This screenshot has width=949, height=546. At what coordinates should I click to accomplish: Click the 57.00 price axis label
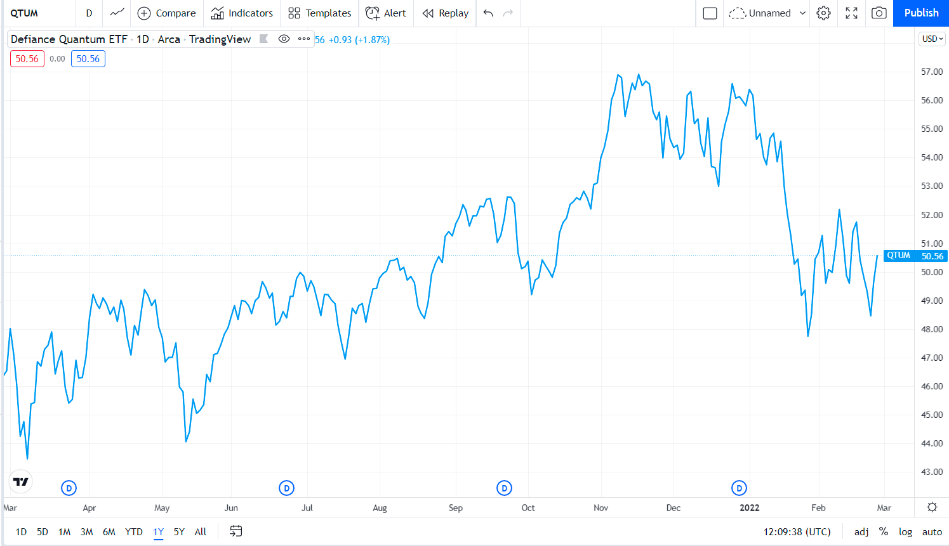(932, 72)
